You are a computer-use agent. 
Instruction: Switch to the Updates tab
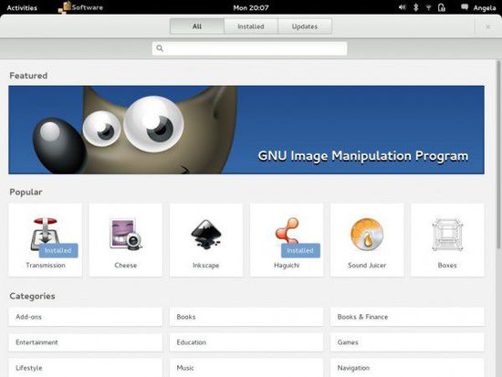pos(305,26)
